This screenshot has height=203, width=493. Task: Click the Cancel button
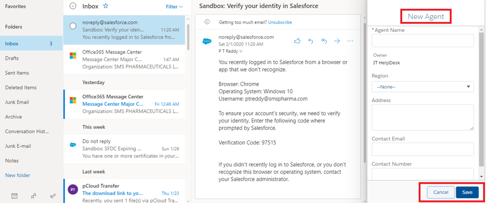pyautogui.click(x=441, y=193)
